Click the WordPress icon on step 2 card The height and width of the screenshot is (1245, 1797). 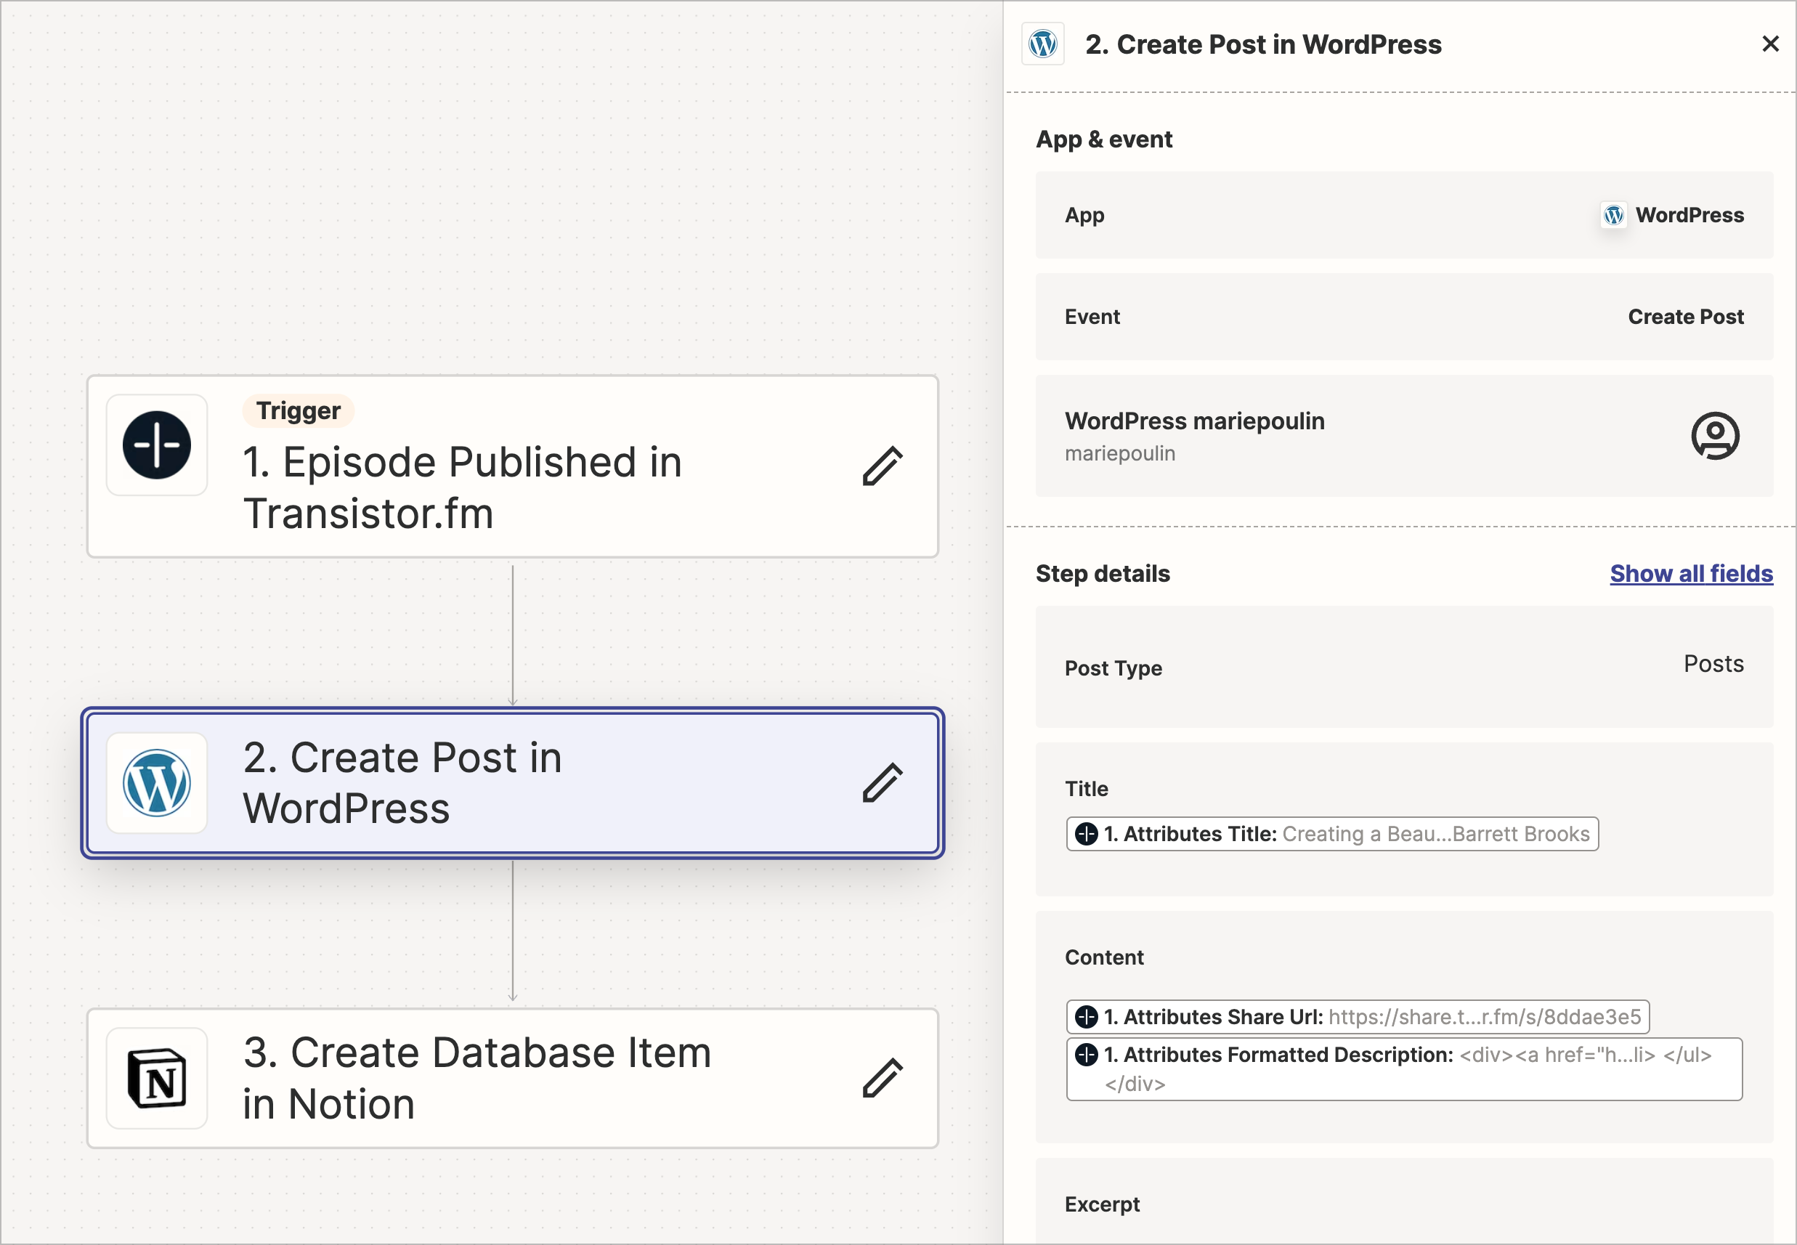pos(157,782)
